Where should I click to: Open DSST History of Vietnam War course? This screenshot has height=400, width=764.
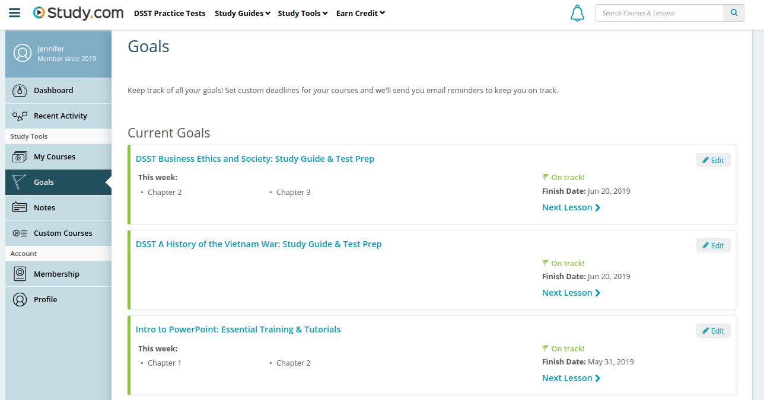[259, 244]
